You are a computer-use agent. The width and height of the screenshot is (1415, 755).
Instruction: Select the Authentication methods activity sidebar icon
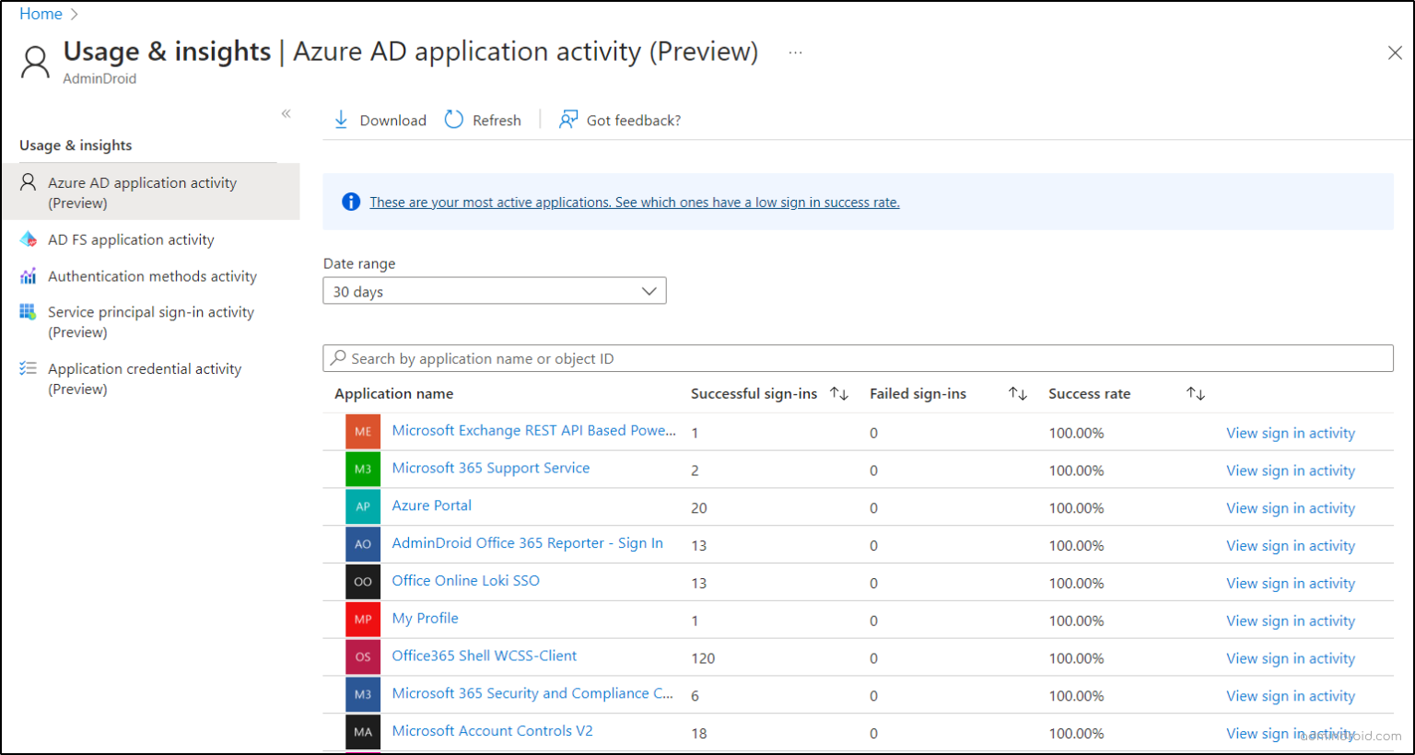coord(29,275)
